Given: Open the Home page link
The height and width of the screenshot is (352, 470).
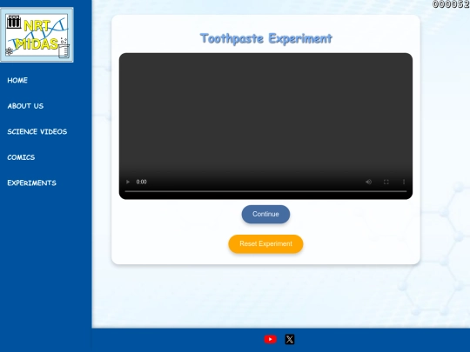Looking at the screenshot, I should (17, 80).
